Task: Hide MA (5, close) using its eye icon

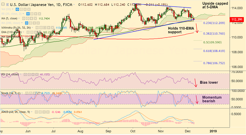Action: coord(24,18)
